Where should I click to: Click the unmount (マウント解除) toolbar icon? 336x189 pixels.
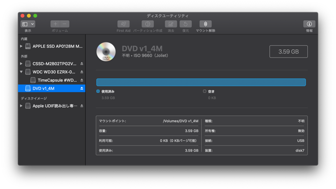(206, 24)
